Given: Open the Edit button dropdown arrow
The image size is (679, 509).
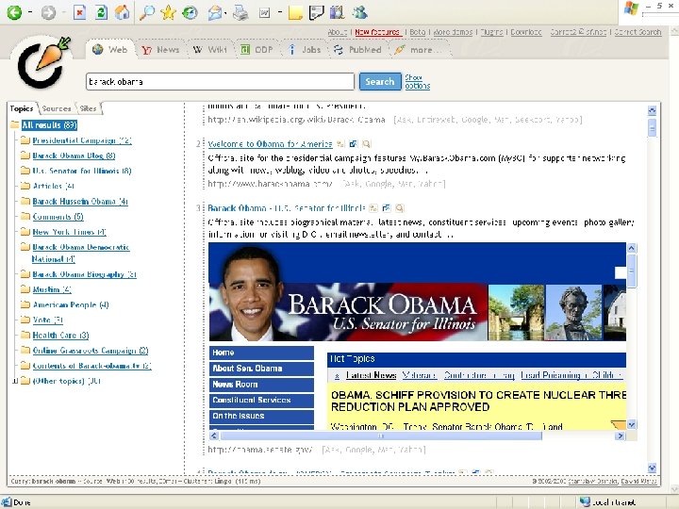Looking at the screenshot, I should tap(280, 12).
